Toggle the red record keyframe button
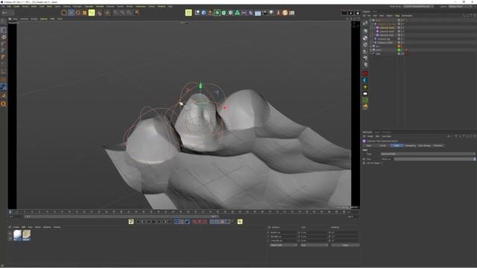The height and width of the screenshot is (268, 477). [x=195, y=222]
